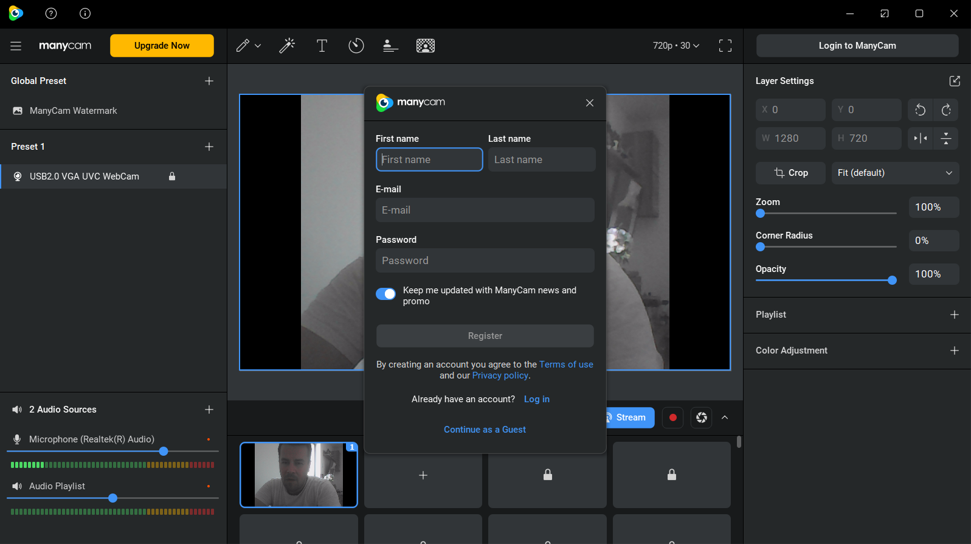Open the Terms of use link
The width and height of the screenshot is (971, 544).
pyautogui.click(x=566, y=364)
